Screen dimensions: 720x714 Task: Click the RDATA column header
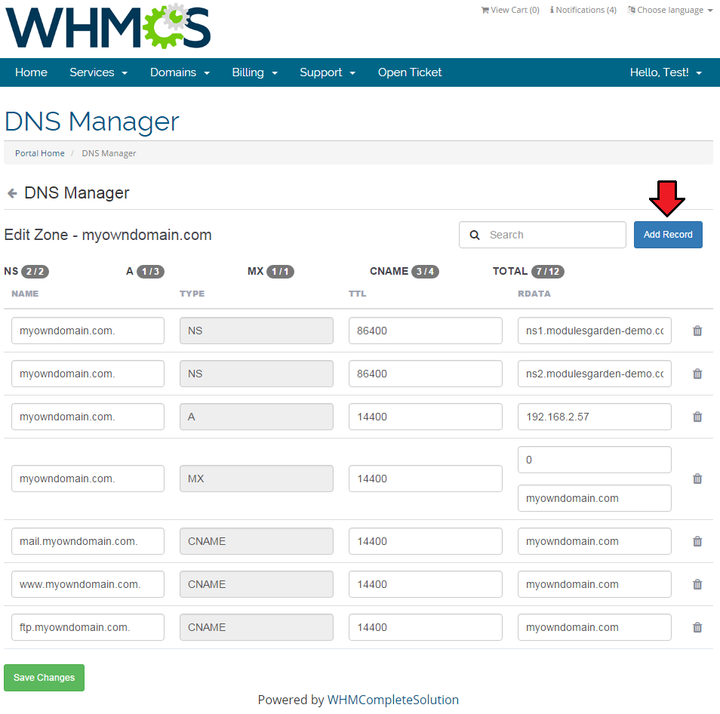pyautogui.click(x=534, y=294)
